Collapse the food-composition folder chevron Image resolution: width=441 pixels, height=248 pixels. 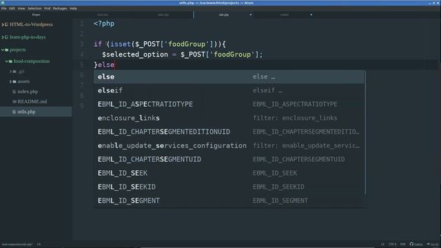(7, 61)
